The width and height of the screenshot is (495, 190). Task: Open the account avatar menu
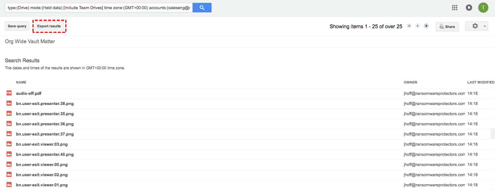[x=483, y=7]
